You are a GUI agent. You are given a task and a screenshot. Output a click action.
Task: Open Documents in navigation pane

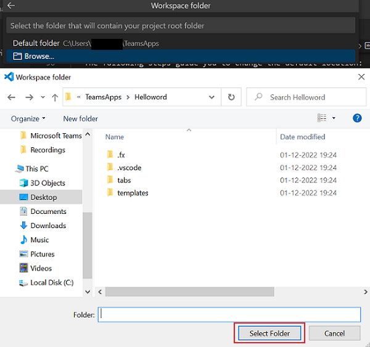pos(43,211)
